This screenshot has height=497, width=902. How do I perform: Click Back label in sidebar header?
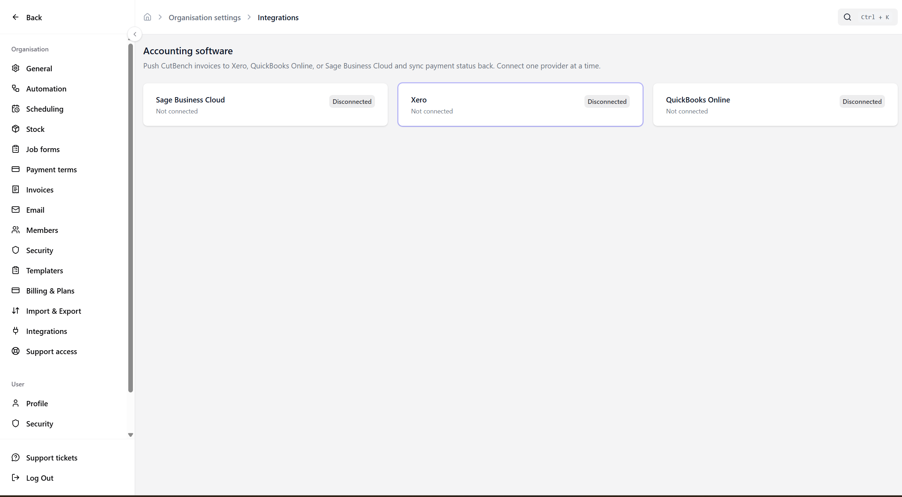pos(34,17)
